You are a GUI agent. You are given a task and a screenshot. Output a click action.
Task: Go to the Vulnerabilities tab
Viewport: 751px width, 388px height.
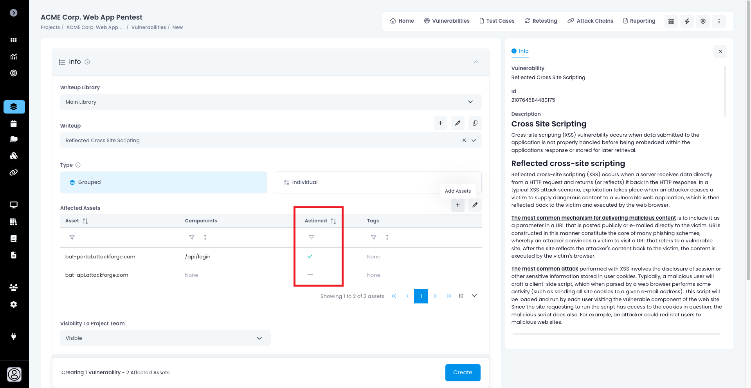(x=447, y=21)
